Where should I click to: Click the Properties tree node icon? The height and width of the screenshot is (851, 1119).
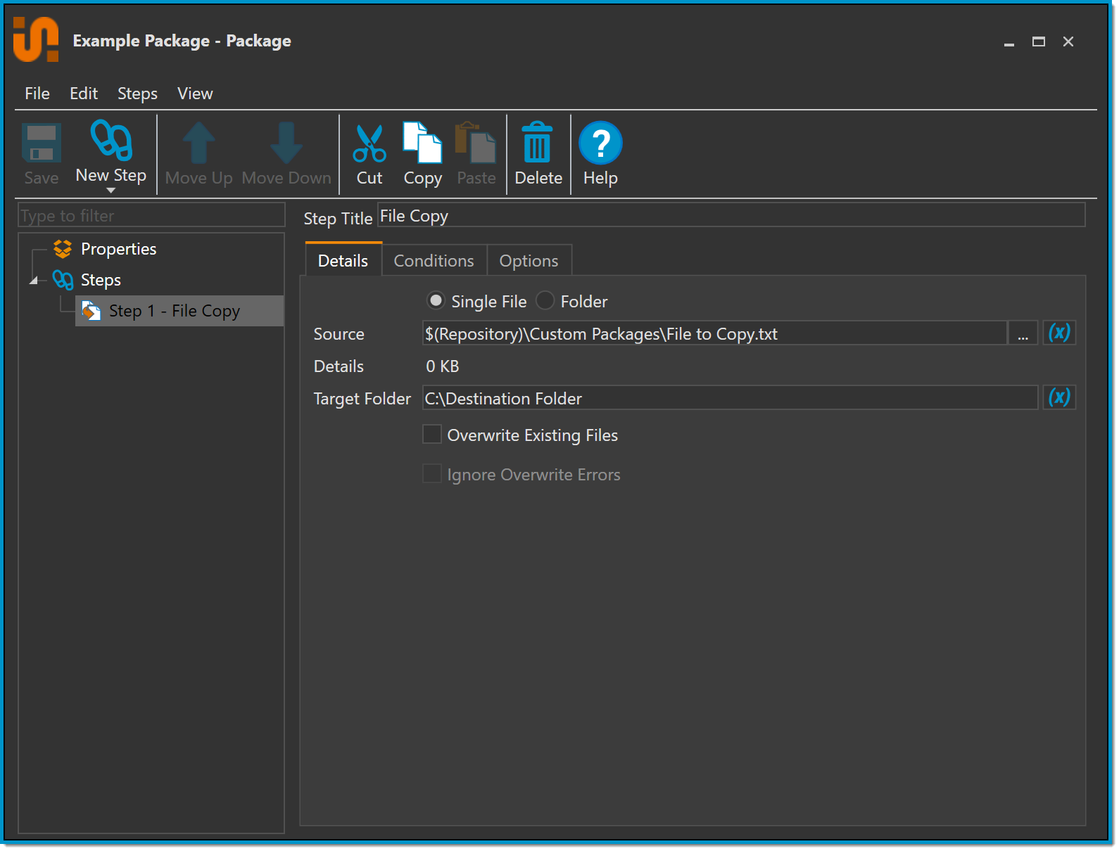(x=63, y=249)
